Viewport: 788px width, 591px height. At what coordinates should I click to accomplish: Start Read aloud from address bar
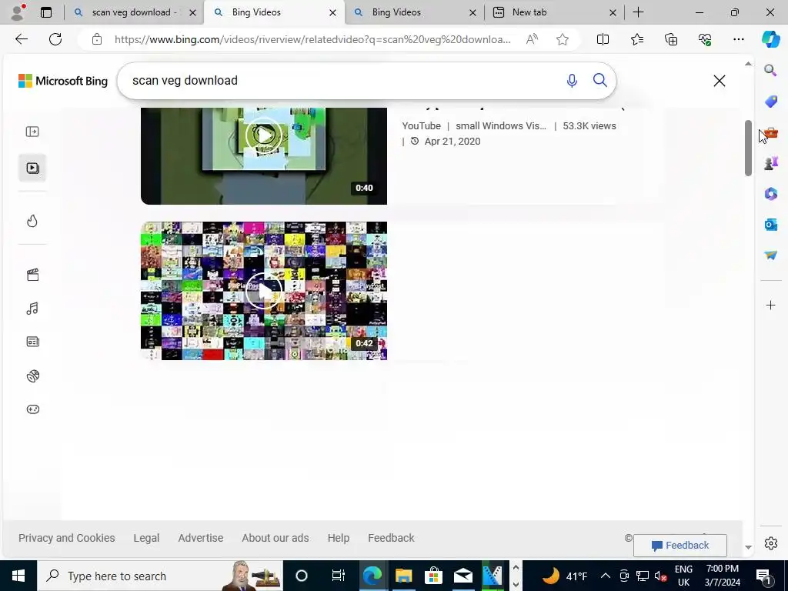(532, 39)
